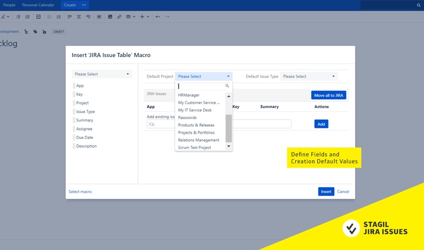Toggle the Description field checkbox
The width and height of the screenshot is (424, 250).
point(74,146)
